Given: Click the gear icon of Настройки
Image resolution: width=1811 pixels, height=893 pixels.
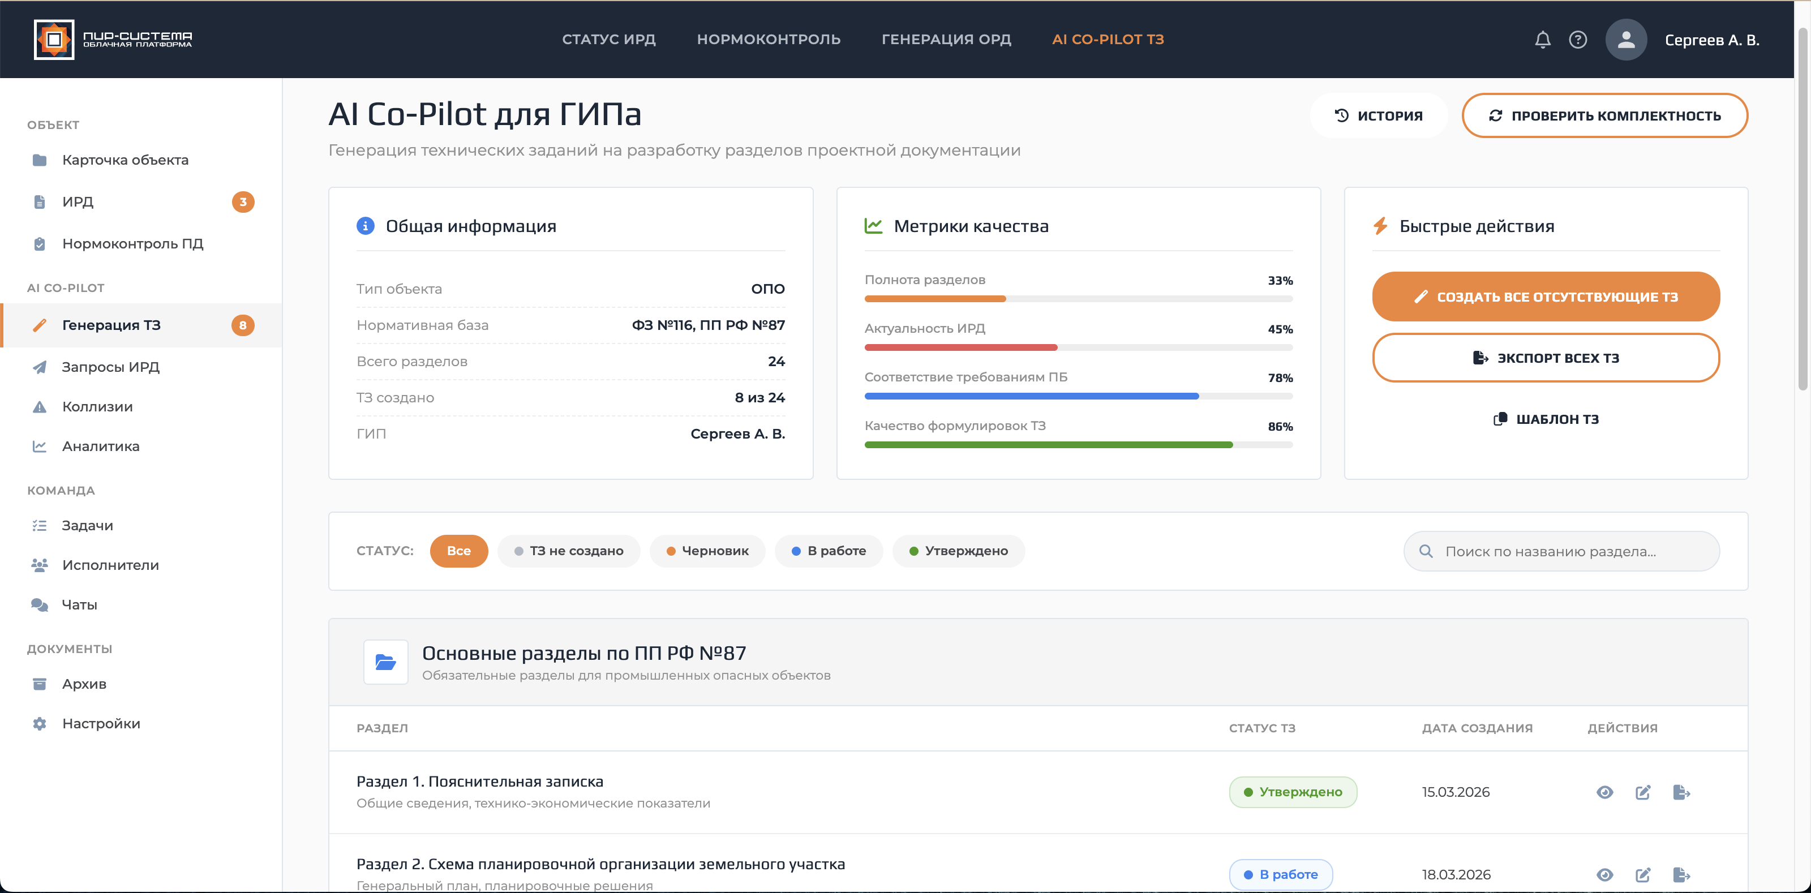Looking at the screenshot, I should (40, 724).
